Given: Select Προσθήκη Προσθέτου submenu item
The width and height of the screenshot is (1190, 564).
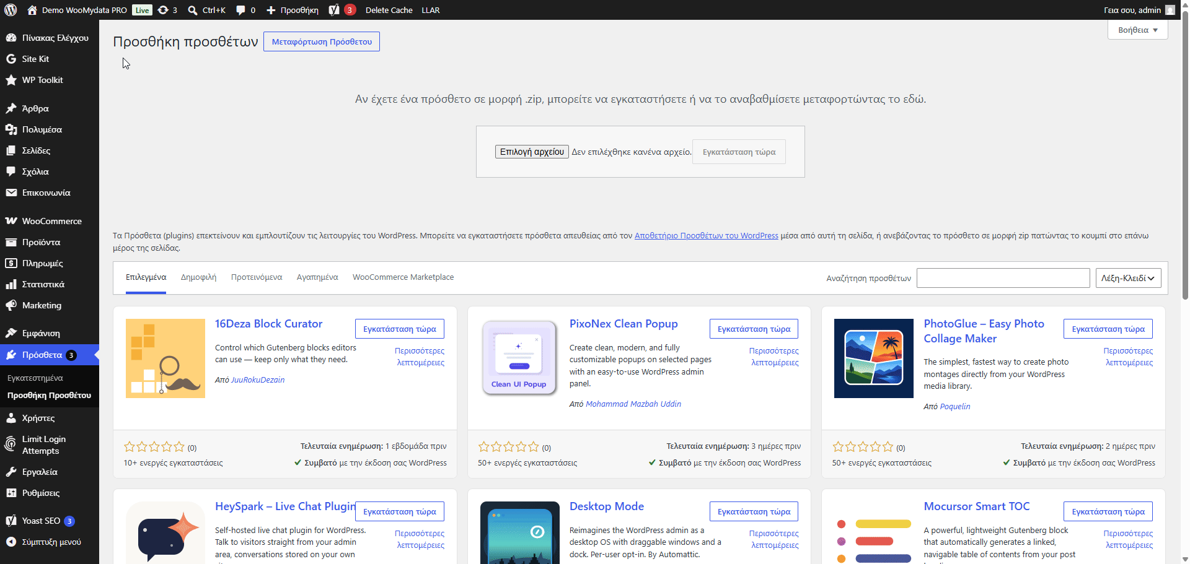Looking at the screenshot, I should pos(50,395).
